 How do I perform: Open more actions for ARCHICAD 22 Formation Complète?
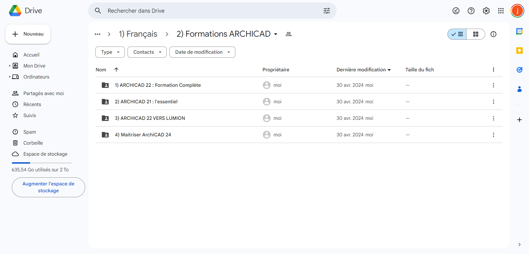pos(493,85)
